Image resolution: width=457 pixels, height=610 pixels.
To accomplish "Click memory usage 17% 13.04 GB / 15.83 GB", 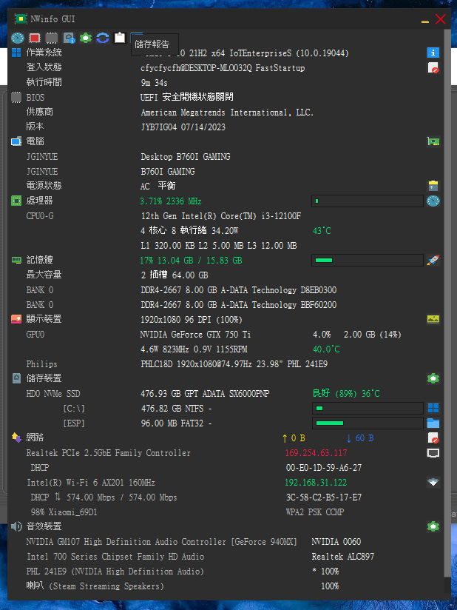I will click(192, 261).
